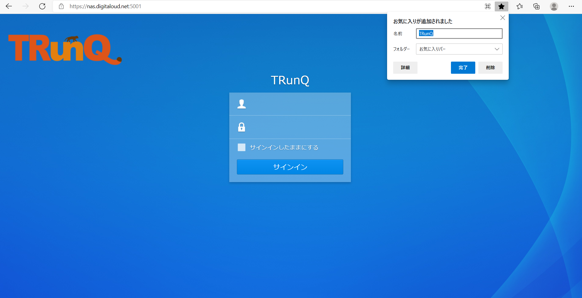Close the favorite added popup
582x298 pixels.
tap(503, 18)
